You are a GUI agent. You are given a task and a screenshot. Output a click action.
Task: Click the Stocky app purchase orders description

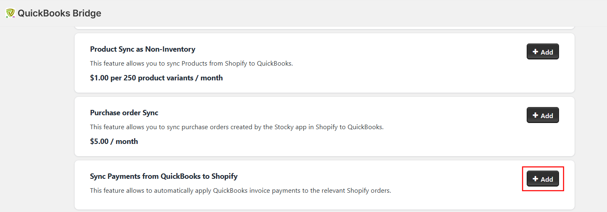coord(236,127)
